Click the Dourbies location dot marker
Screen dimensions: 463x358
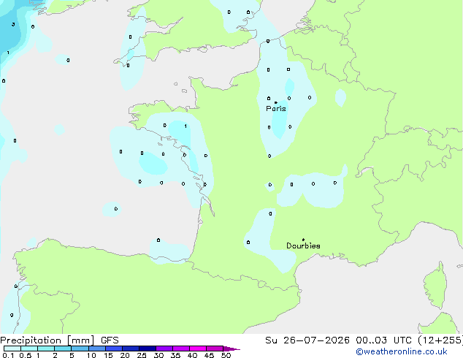[x=303, y=240]
